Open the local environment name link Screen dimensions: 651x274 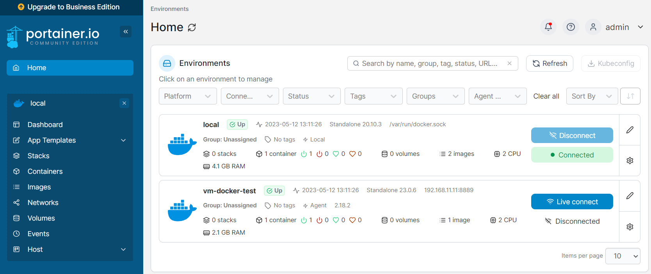pos(211,125)
